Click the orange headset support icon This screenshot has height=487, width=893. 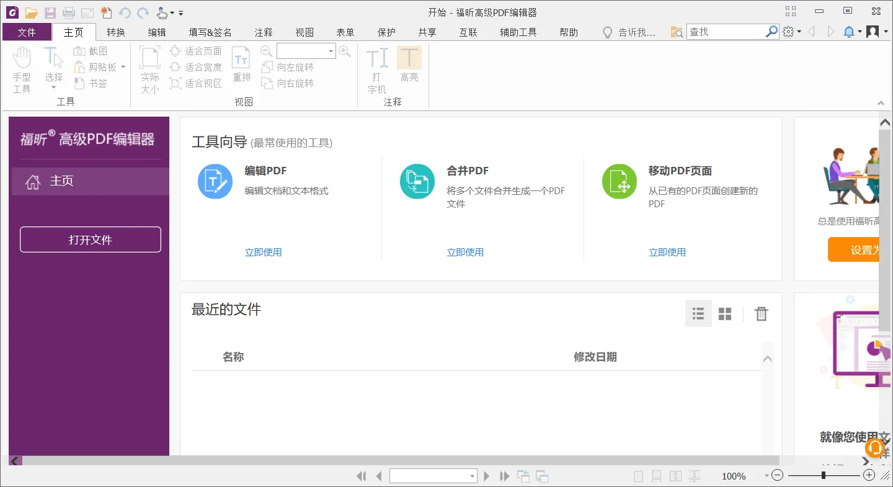[x=874, y=448]
